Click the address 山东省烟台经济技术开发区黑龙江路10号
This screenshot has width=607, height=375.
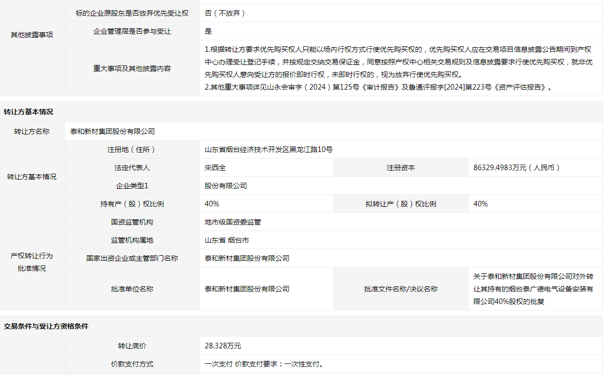click(268, 149)
